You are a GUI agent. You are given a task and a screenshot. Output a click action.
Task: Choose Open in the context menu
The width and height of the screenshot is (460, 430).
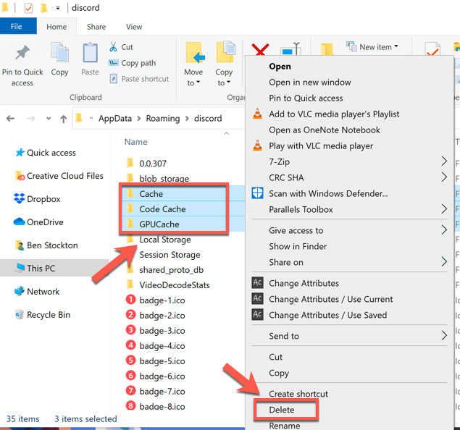point(280,67)
